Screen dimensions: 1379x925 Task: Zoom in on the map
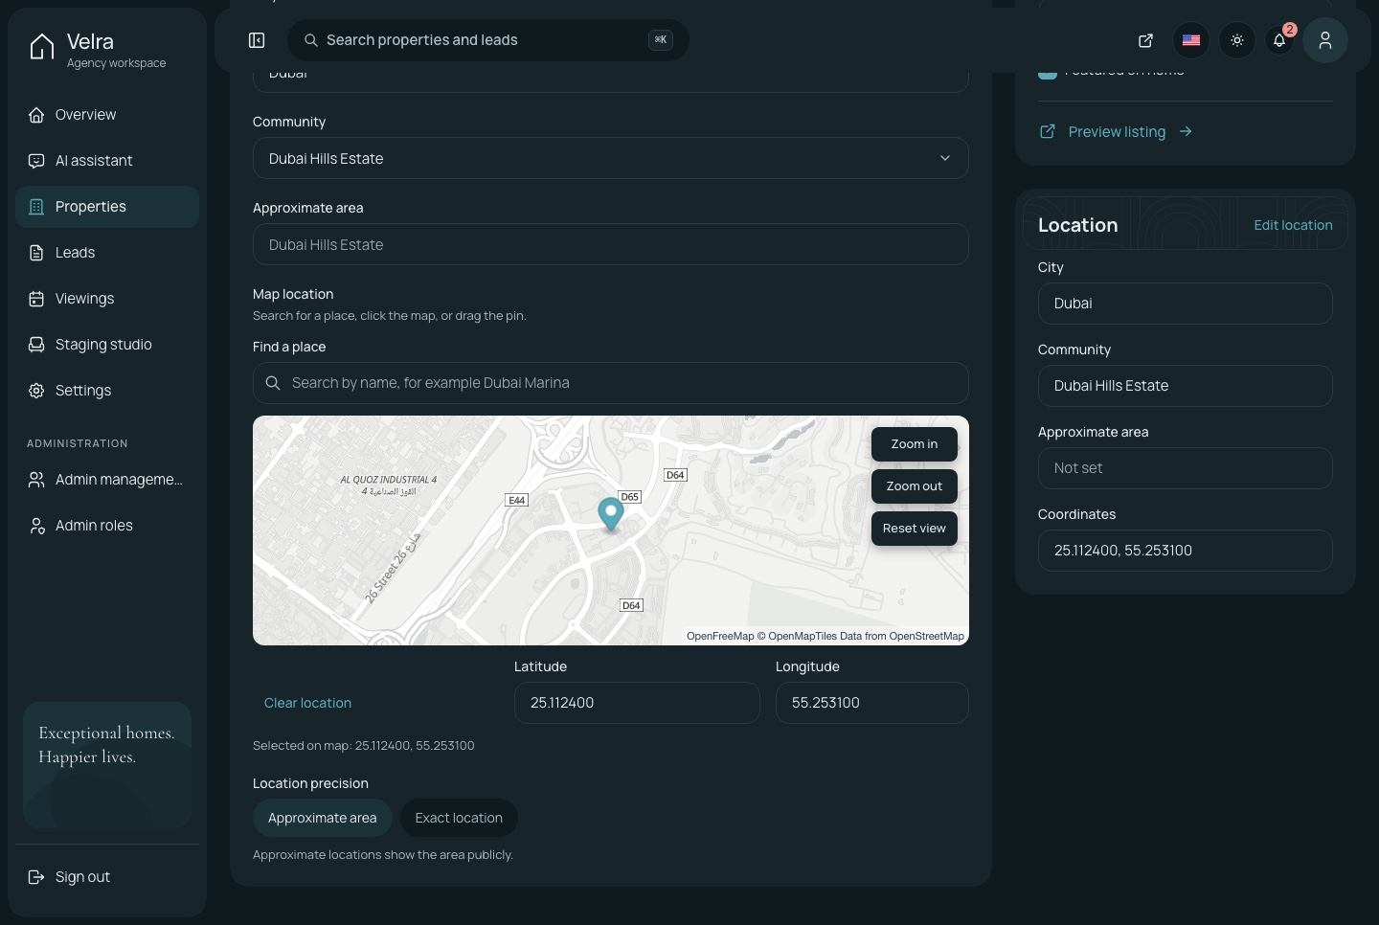click(915, 444)
